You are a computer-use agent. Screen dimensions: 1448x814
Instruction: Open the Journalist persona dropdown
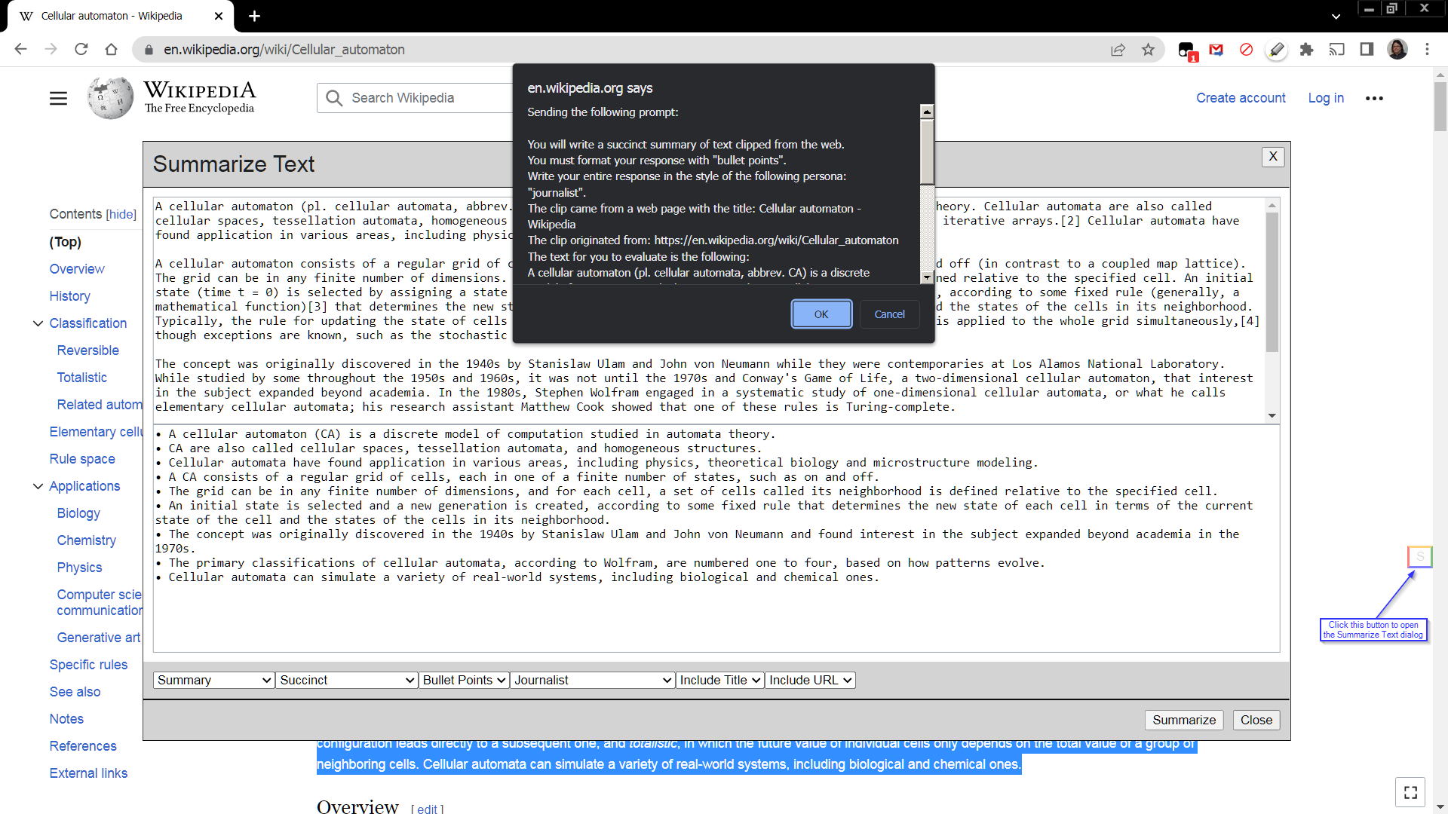(x=593, y=680)
